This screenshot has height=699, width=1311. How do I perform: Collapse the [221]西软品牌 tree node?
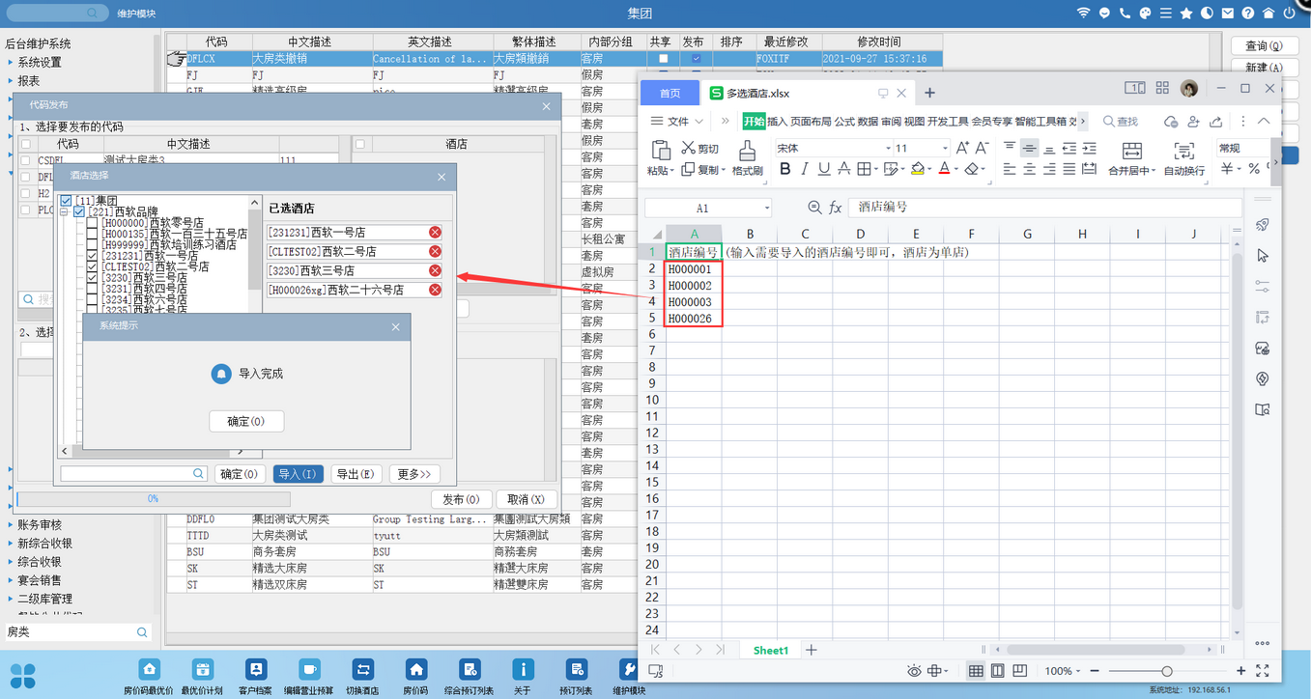point(65,211)
